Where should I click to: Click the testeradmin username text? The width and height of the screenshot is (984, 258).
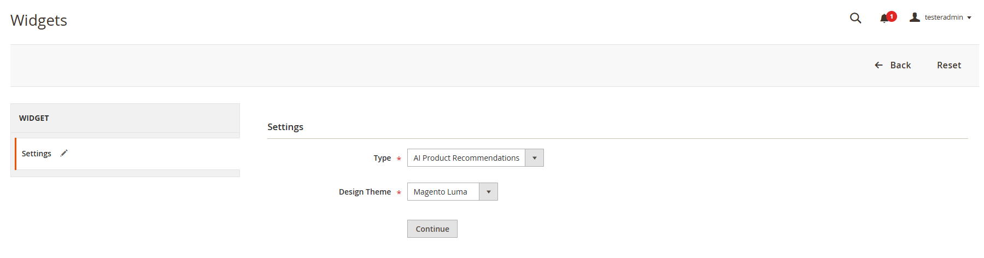tap(944, 17)
